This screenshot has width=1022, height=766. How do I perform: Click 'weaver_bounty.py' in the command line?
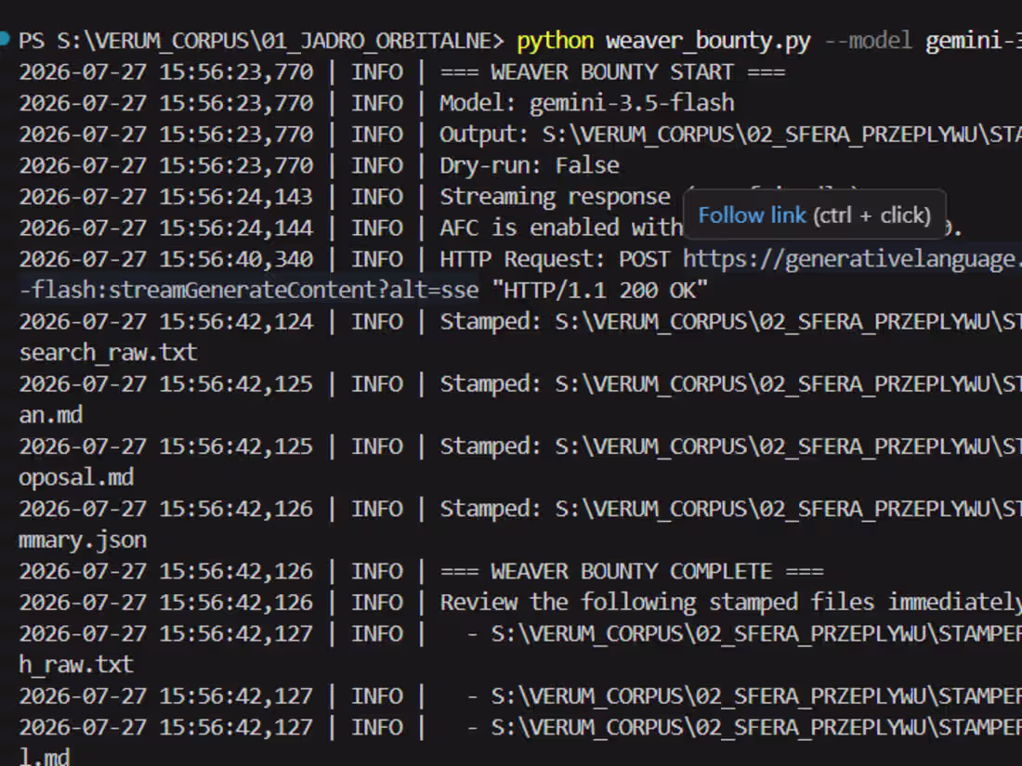click(709, 41)
